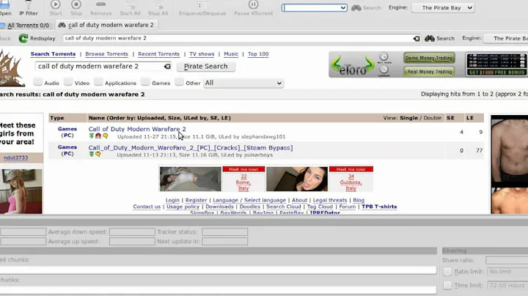The image size is (528, 296).
Task: Click the comment icon on the pulsarboys torrent row
Action: coord(98,155)
